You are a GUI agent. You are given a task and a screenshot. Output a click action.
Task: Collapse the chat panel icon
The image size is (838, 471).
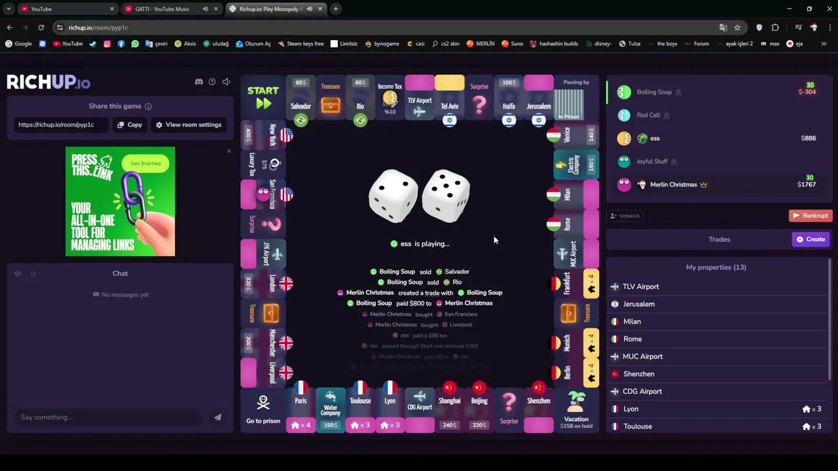(x=33, y=273)
